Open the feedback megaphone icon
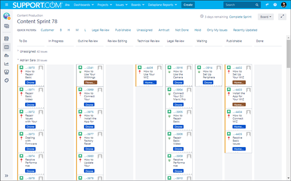Image resolution: width=291 pixels, height=181 pixels. pos(267,5)
